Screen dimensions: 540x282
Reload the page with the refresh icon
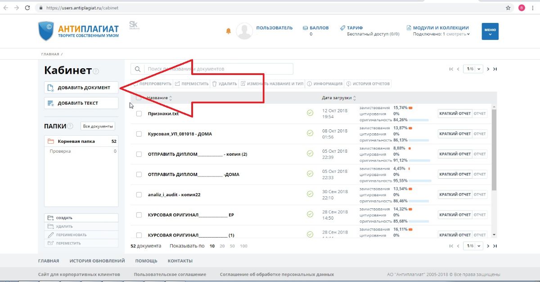[x=27, y=8]
